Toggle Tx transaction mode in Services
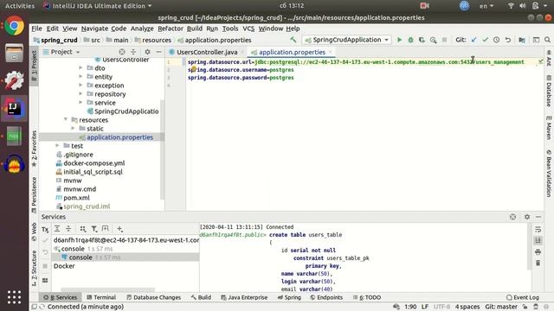This screenshot has height=311, width=554. tap(45, 230)
